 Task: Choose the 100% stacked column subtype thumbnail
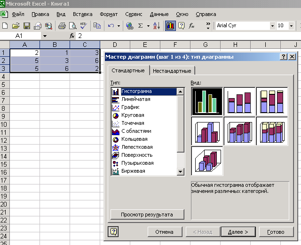(272, 101)
